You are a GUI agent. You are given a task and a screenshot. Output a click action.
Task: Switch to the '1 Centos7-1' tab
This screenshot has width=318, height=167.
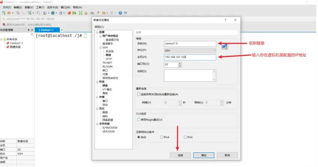click(47, 30)
